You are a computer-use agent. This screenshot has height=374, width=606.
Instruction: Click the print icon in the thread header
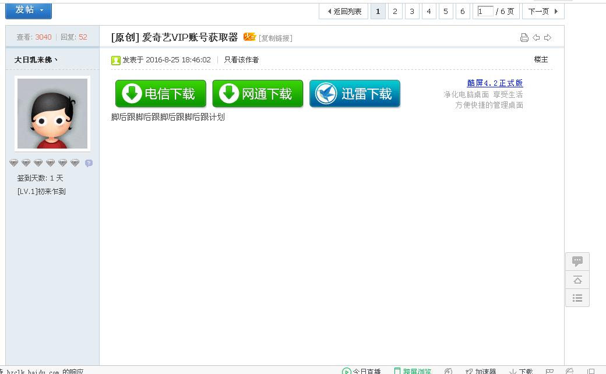click(524, 37)
